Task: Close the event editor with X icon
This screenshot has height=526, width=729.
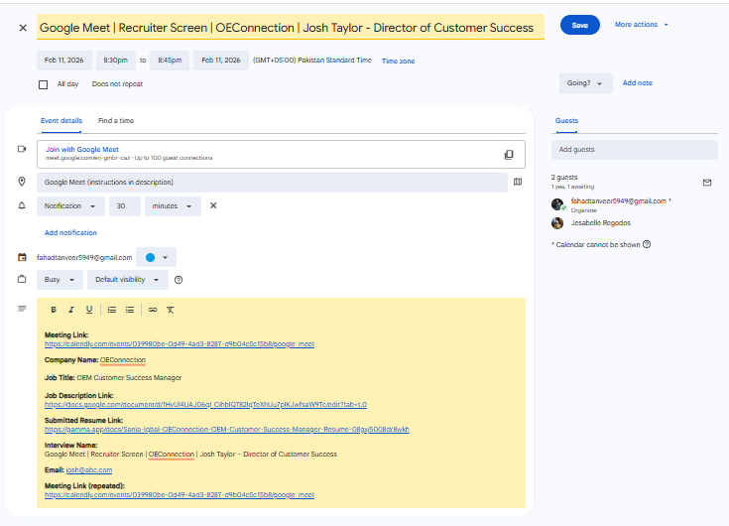Action: [x=23, y=28]
